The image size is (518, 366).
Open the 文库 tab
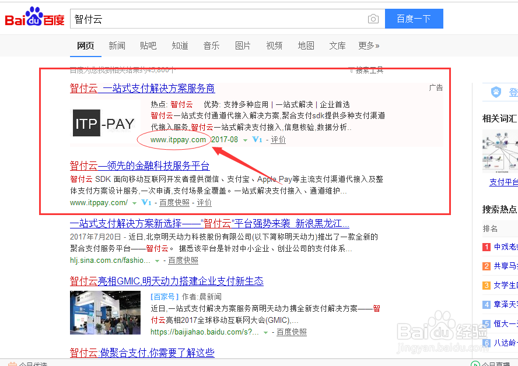[337, 45]
